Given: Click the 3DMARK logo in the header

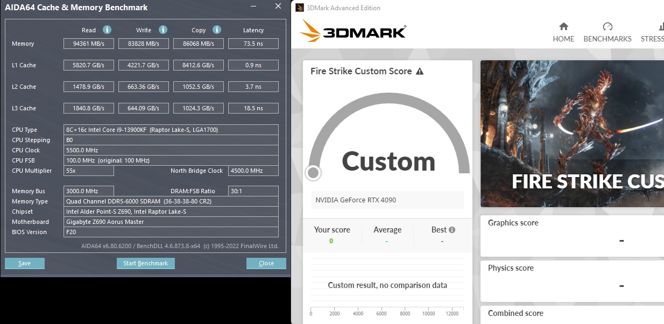Looking at the screenshot, I should click(x=352, y=31).
